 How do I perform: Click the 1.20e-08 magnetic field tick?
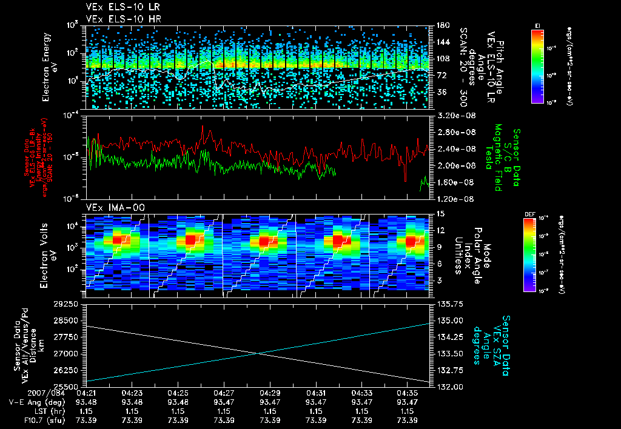click(455, 199)
